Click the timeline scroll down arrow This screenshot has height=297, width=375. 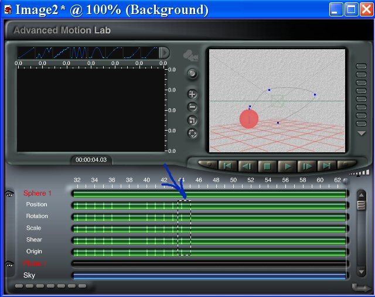coord(362,272)
